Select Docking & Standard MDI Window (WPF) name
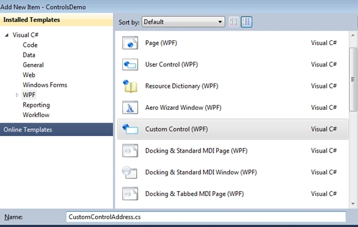The width and height of the screenshot is (358, 227). point(201,172)
